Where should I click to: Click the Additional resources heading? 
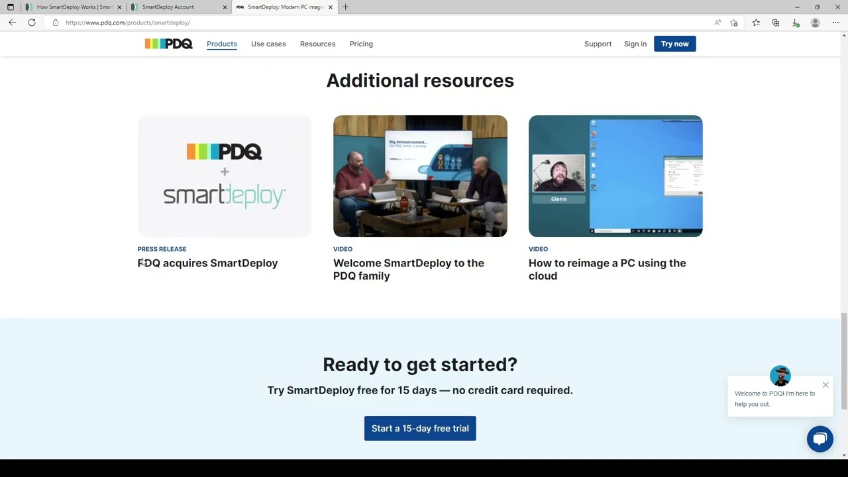[x=420, y=80]
